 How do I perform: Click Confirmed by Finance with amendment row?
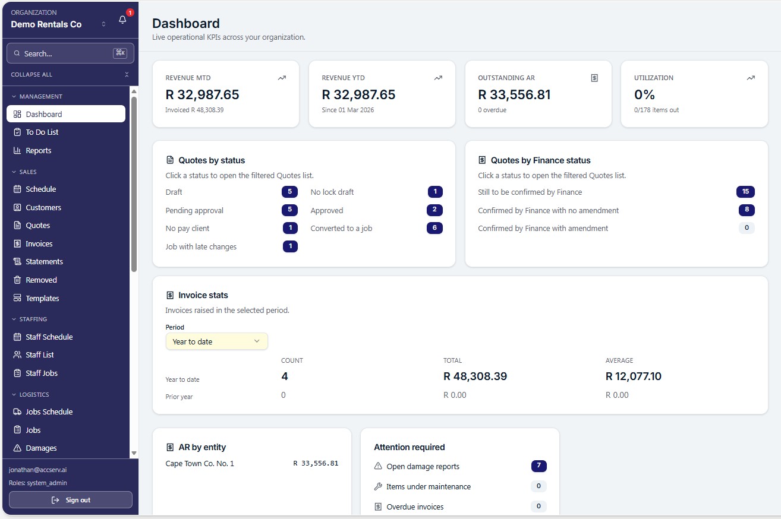(x=616, y=228)
